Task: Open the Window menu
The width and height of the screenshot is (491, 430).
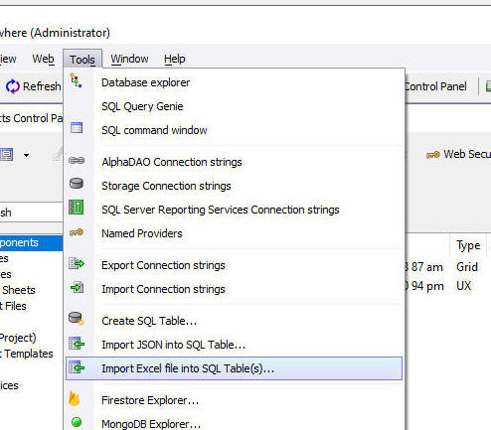Action: pos(129,59)
